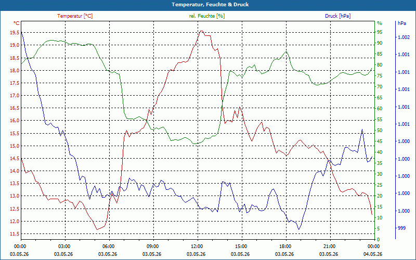This screenshot has width=416, height=260.
Task: Click the 09:00 time axis label
Action: 152,246
